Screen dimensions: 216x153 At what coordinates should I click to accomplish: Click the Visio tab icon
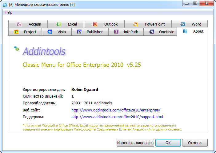pos(50,32)
